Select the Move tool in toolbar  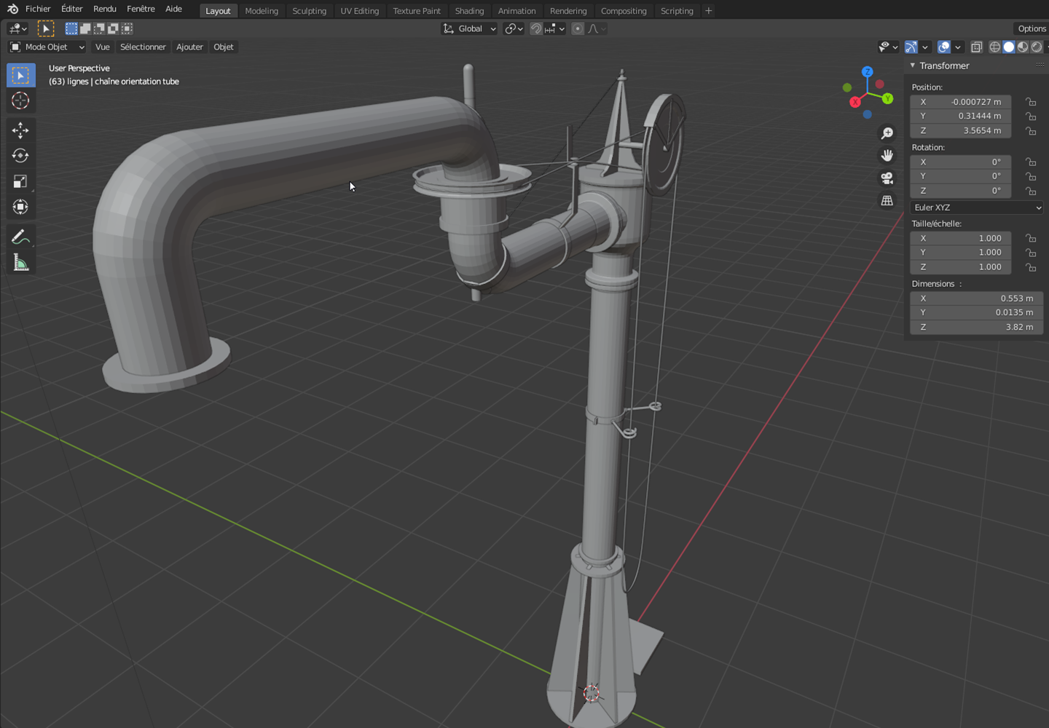click(20, 130)
